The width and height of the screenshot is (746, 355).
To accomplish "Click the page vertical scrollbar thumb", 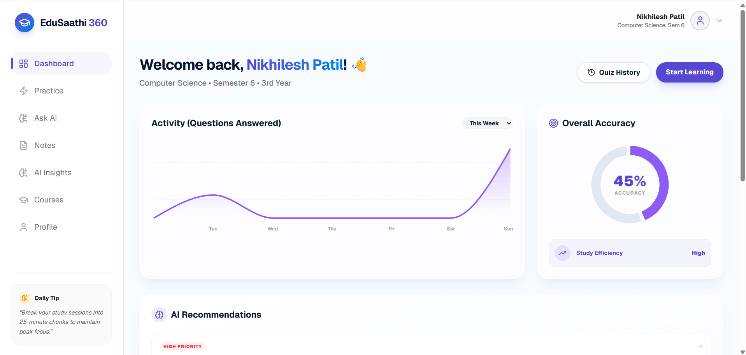I will point(742,95).
